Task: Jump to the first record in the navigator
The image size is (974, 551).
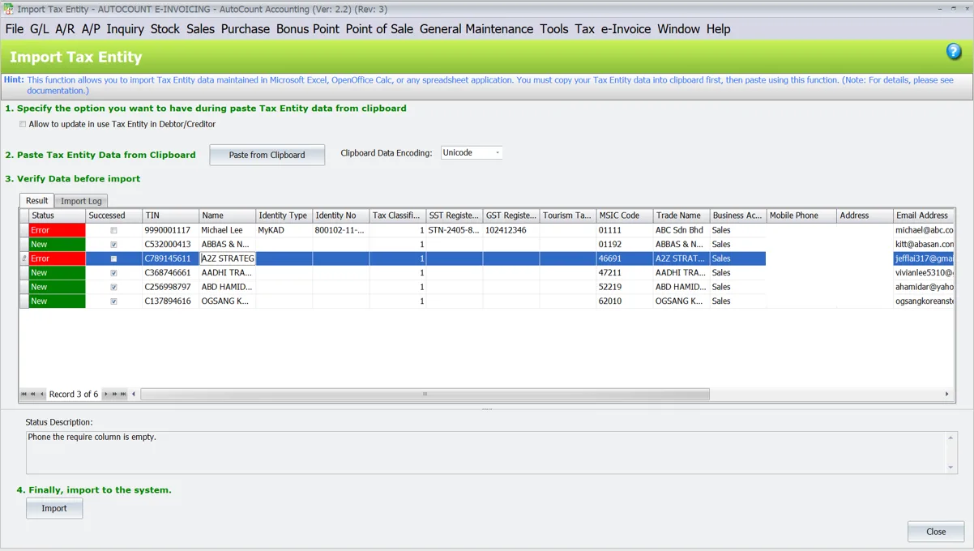Action: (24, 394)
